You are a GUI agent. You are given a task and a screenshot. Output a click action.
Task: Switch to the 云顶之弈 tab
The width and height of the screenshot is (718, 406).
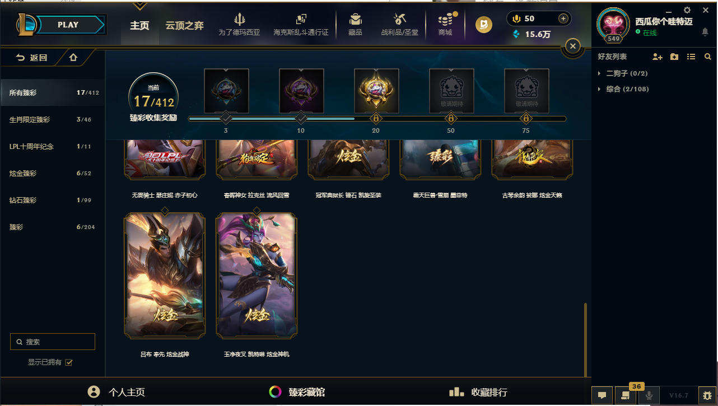pyautogui.click(x=184, y=25)
